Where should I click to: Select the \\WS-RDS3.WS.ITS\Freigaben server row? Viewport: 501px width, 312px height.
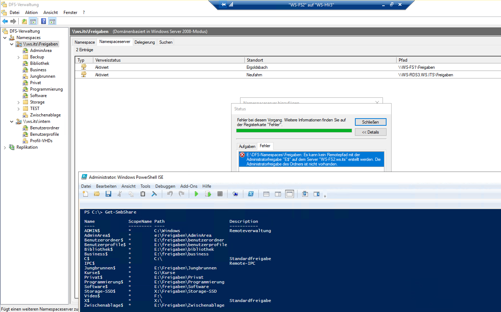coord(288,75)
